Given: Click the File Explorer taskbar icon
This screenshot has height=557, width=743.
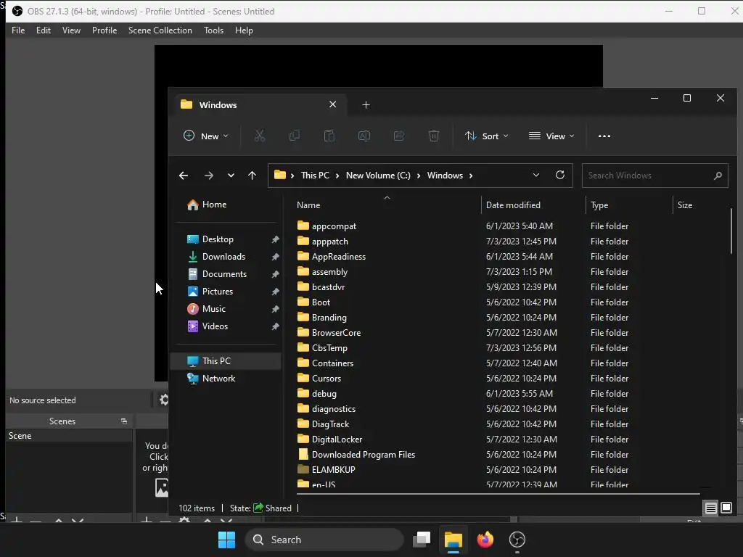Looking at the screenshot, I should [x=453, y=540].
